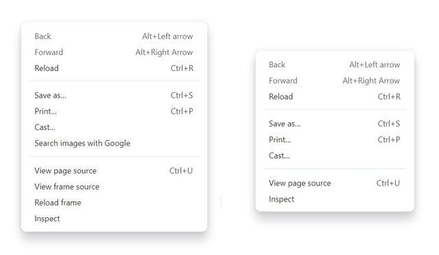Choose Inspect in the right context menu
Image resolution: width=439 pixels, height=255 pixels.
pos(335,199)
